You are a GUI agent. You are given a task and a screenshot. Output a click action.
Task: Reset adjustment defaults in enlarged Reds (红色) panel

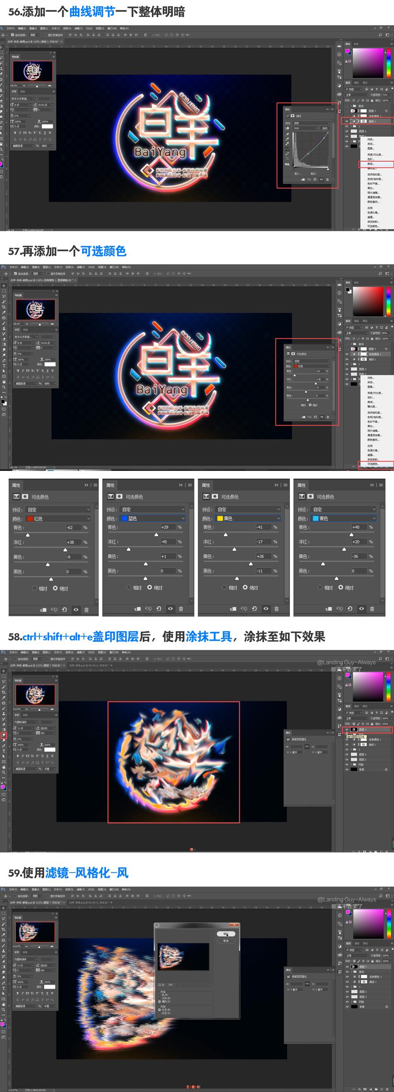pos(64,609)
